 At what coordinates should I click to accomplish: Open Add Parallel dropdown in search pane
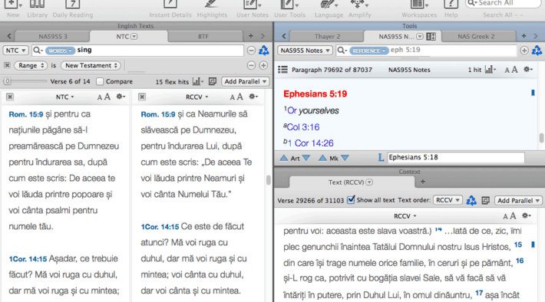[x=245, y=81]
